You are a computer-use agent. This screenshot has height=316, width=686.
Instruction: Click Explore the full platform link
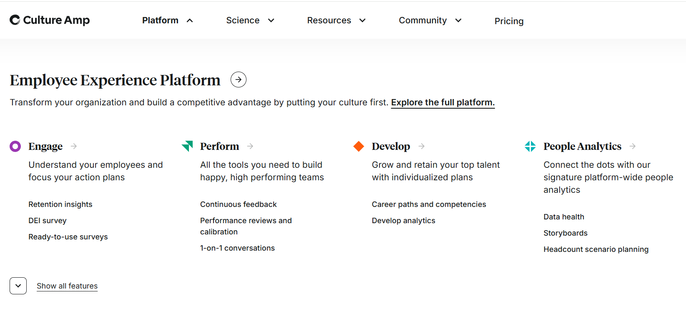(x=443, y=102)
